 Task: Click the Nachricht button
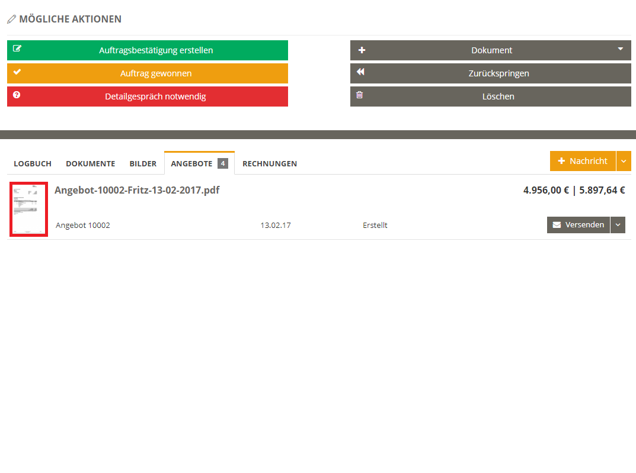583,161
